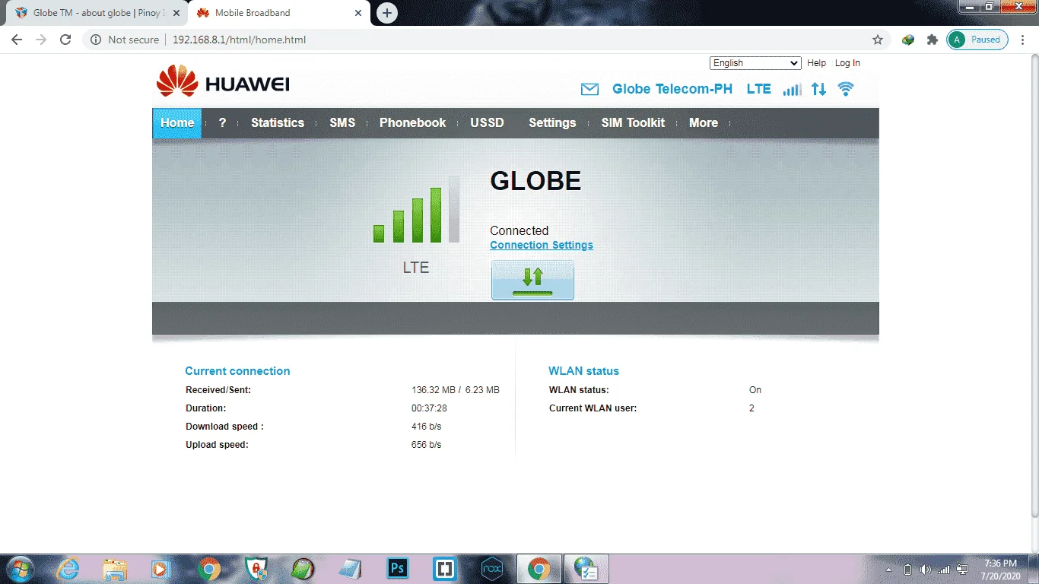Open the SMS envelope icon in the header
Image resolution: width=1039 pixels, height=584 pixels.
(589, 89)
